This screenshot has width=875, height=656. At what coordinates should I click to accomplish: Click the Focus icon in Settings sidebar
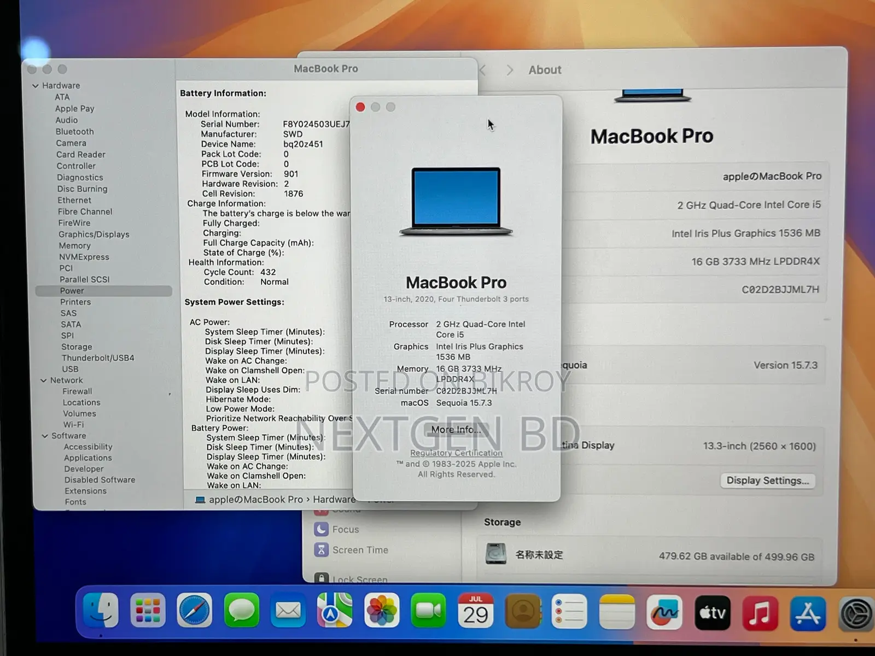point(321,529)
